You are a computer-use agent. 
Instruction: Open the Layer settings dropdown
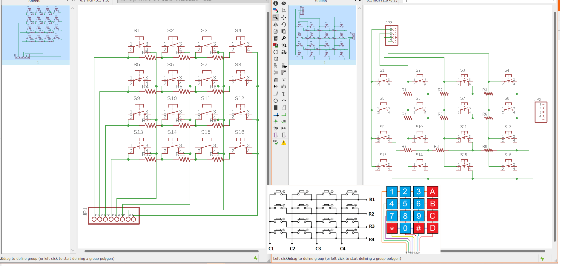pyautogui.click(x=276, y=10)
